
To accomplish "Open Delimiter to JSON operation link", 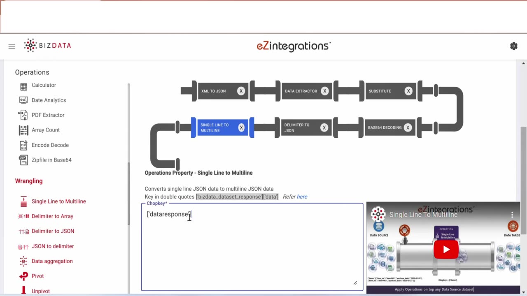I will pos(53,231).
